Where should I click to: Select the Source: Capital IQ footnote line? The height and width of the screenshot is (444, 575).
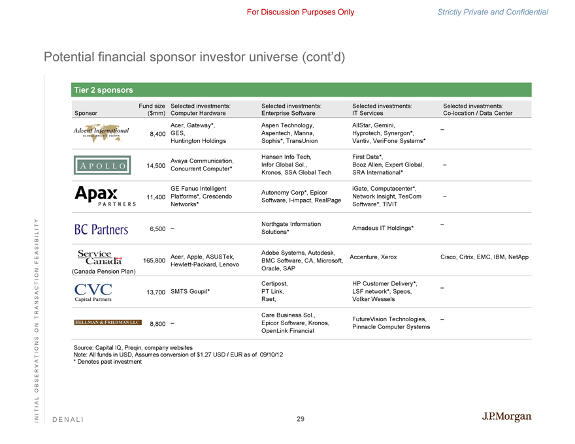[x=133, y=347]
